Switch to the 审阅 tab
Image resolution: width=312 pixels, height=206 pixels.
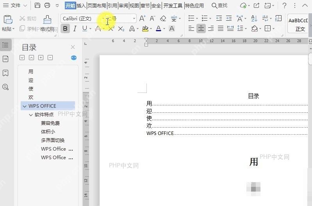(123, 5)
